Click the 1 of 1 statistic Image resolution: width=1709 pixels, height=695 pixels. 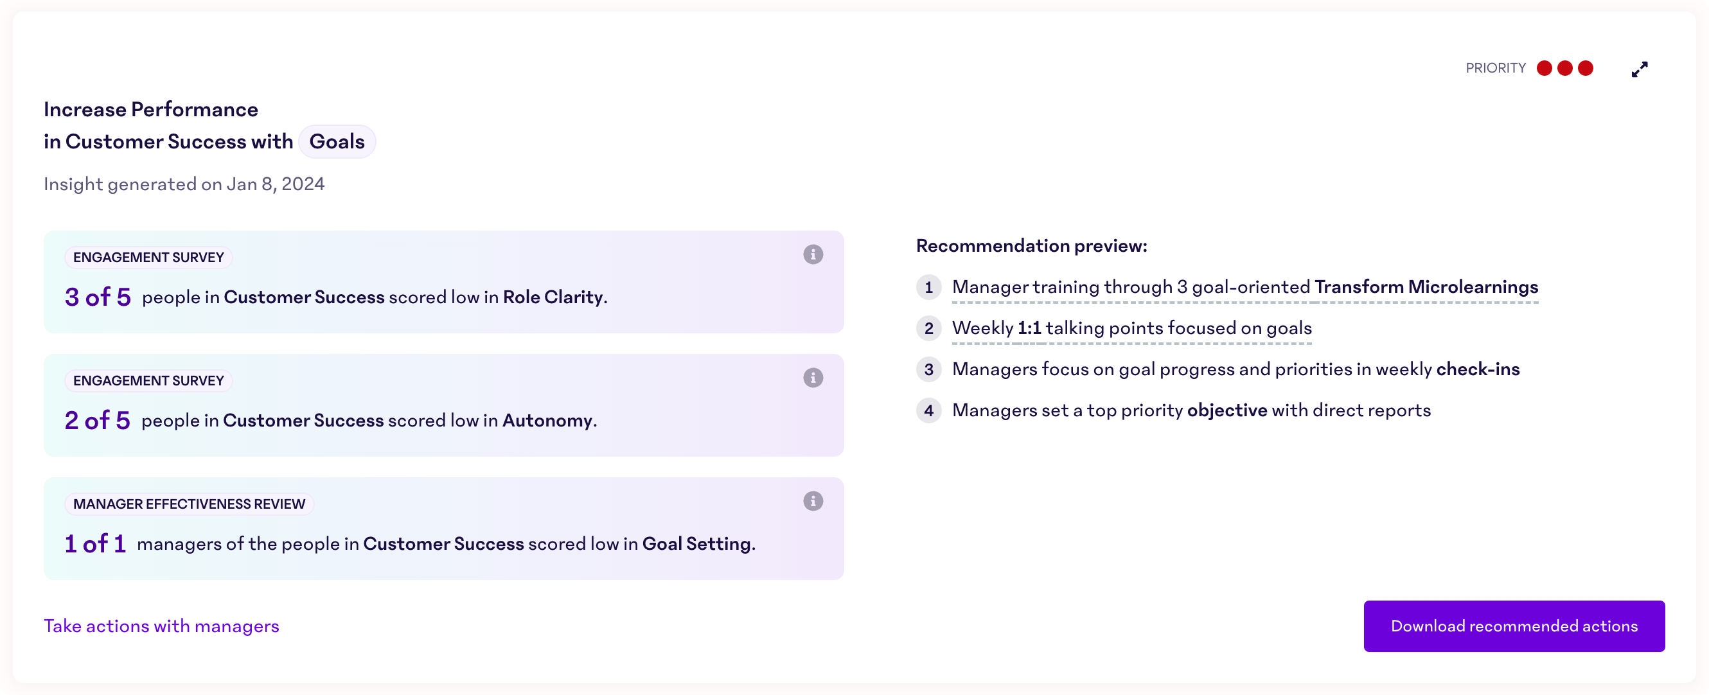[x=95, y=544]
